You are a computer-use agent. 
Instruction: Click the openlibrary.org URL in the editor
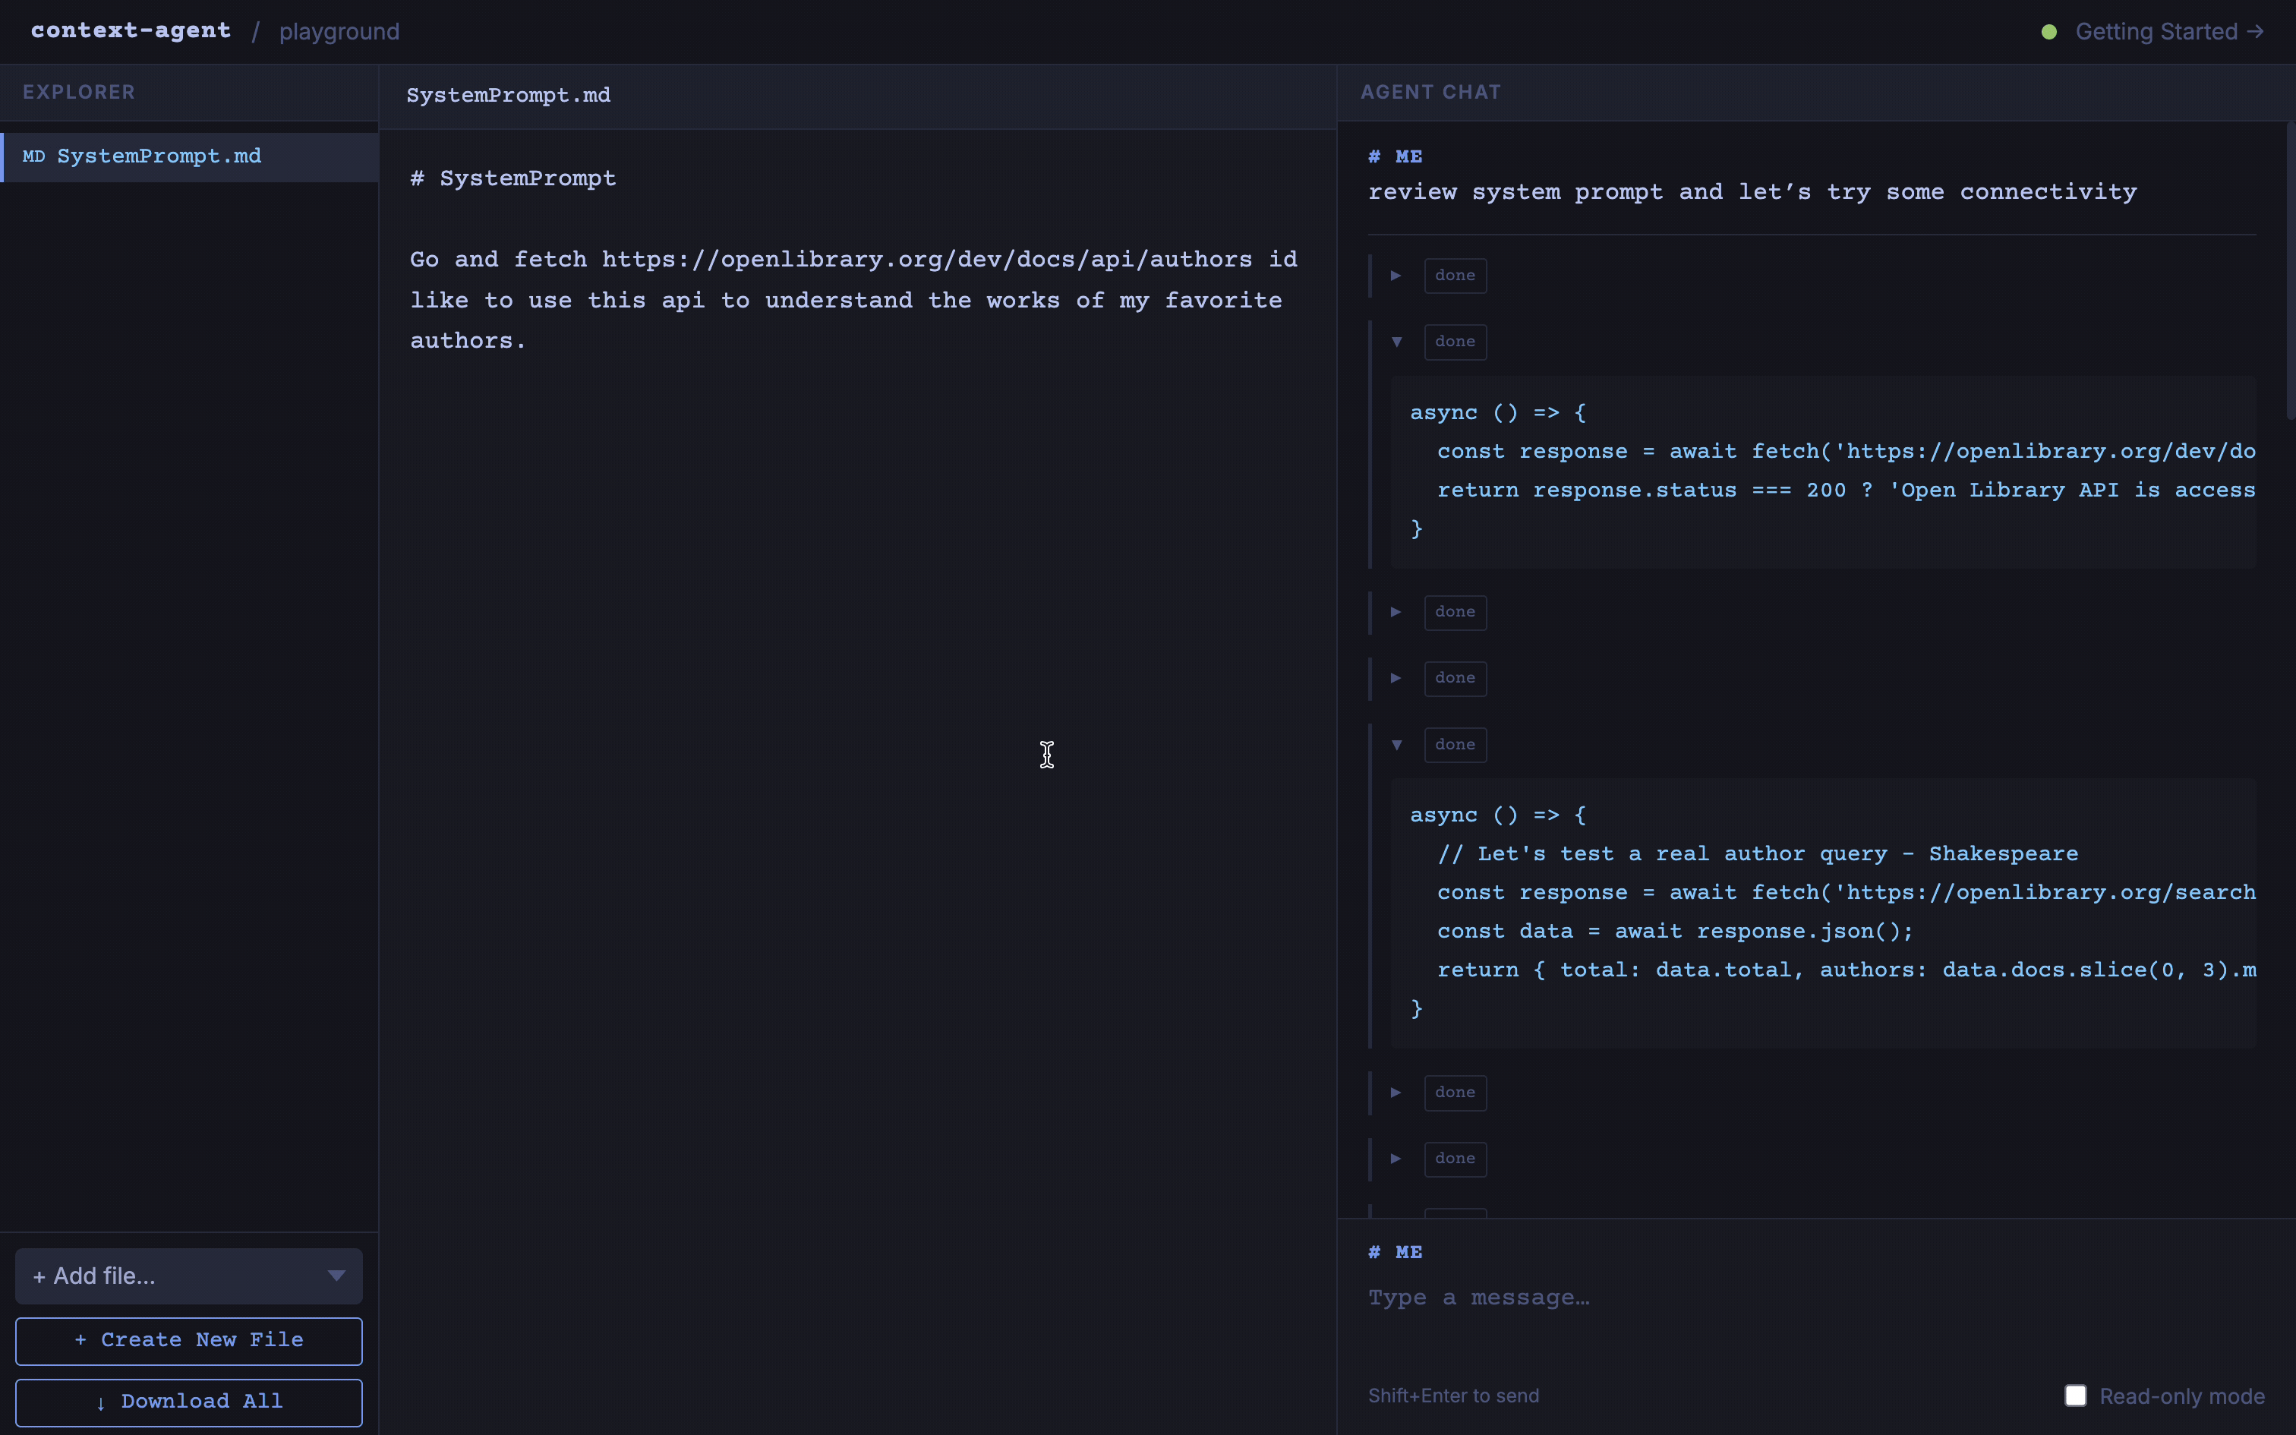926,259
